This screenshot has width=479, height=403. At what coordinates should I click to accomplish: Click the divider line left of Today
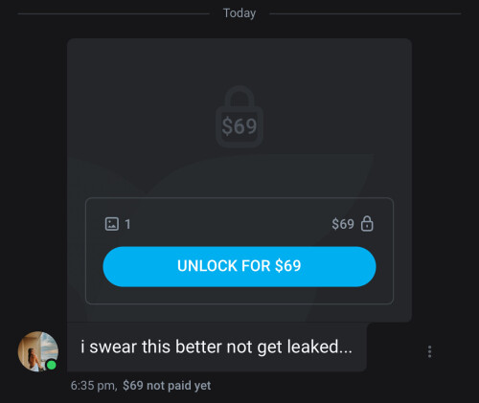point(113,13)
